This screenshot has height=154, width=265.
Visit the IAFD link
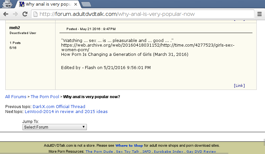146,151
